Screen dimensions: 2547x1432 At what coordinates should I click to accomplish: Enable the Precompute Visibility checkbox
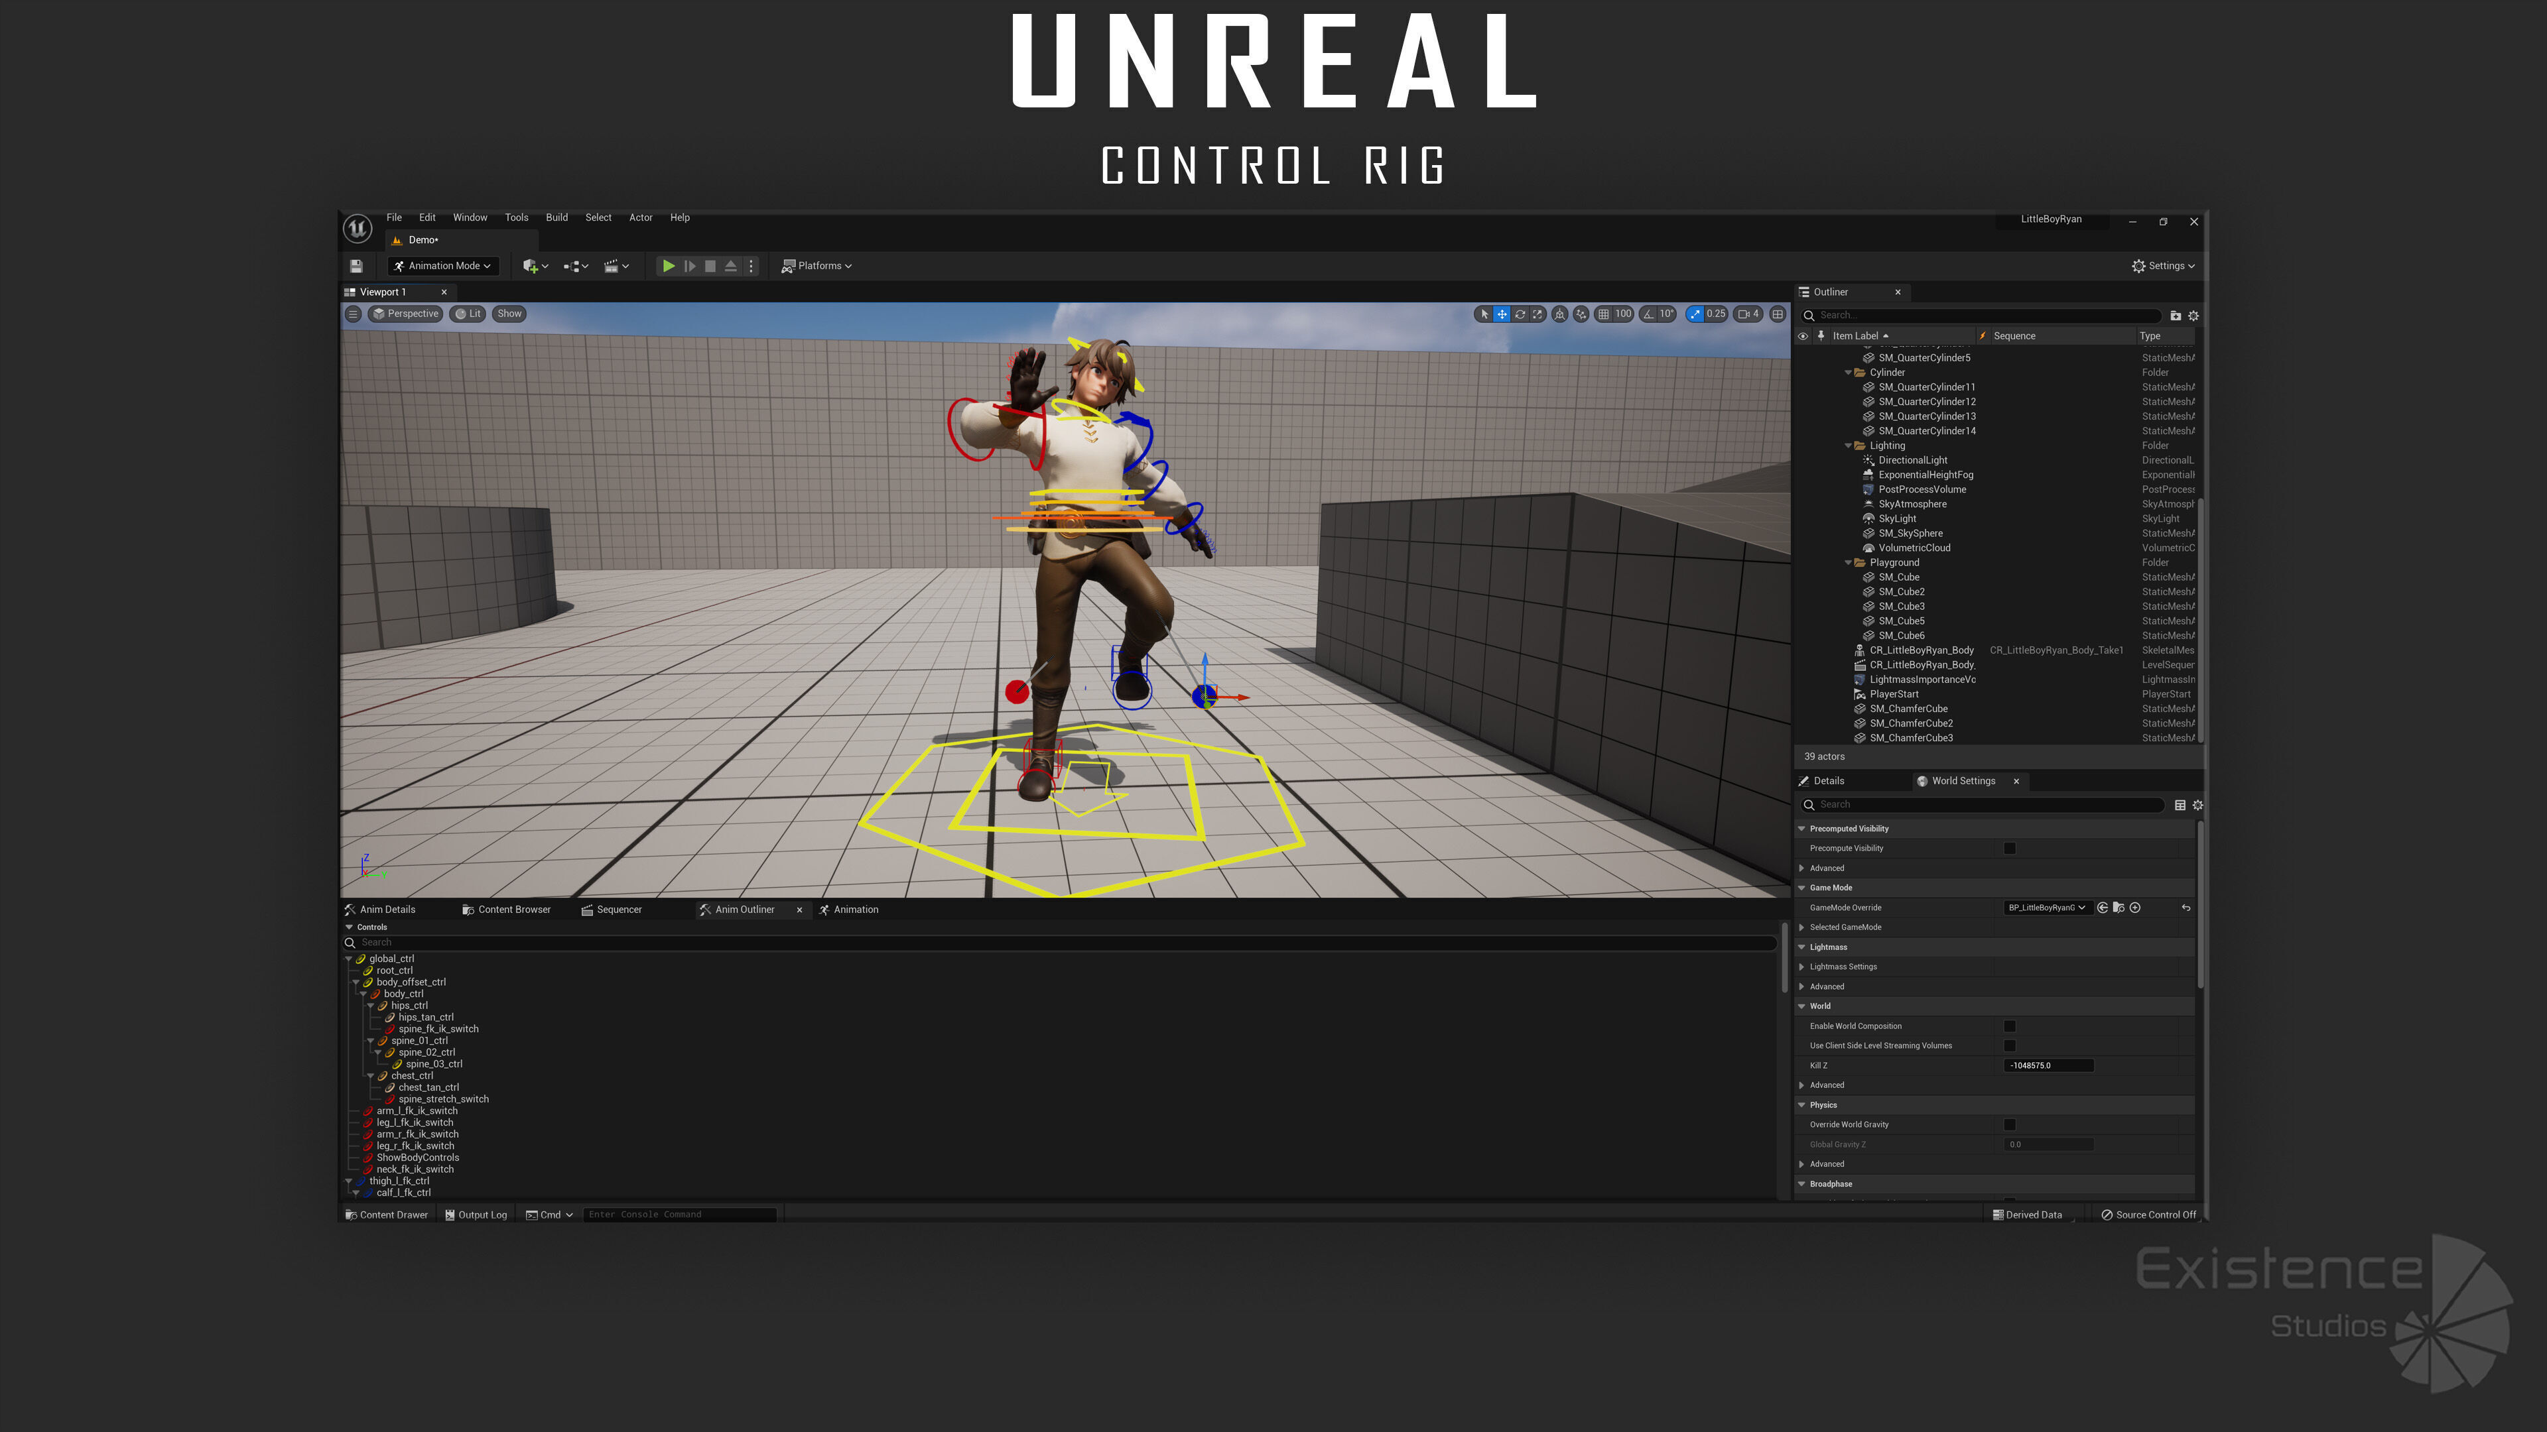point(2009,848)
